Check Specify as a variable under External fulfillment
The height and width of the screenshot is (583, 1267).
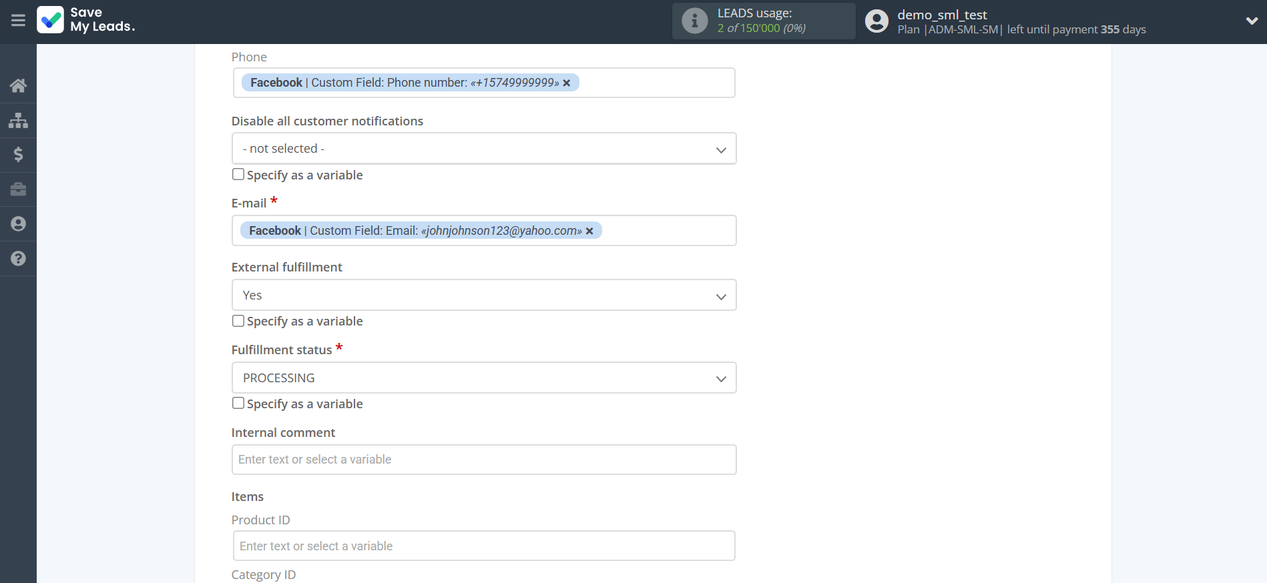[238, 321]
